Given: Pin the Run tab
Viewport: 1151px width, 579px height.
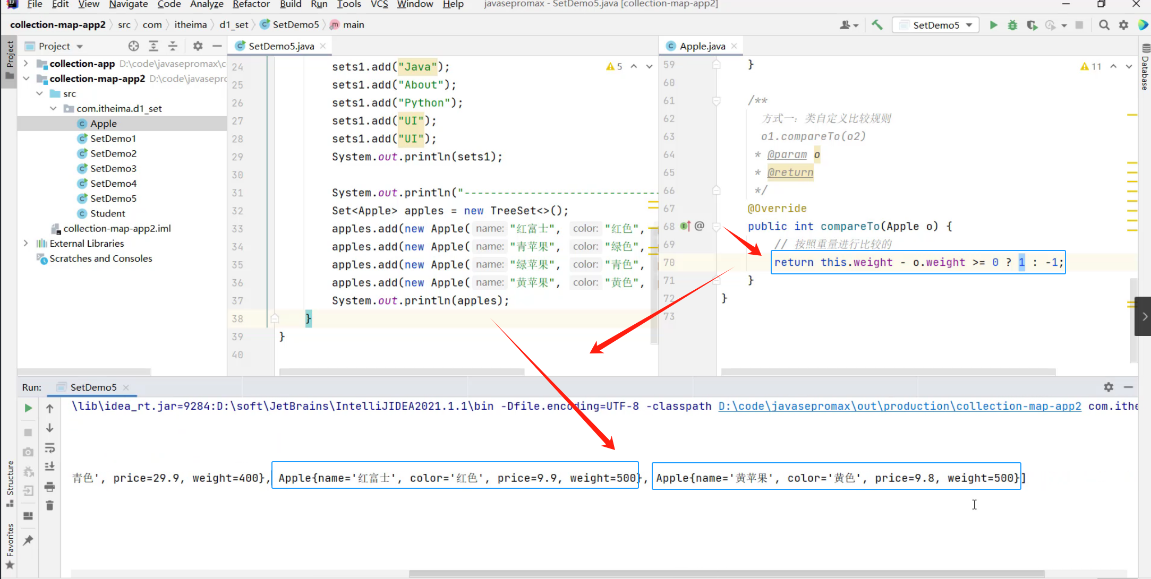Looking at the screenshot, I should click(28, 540).
